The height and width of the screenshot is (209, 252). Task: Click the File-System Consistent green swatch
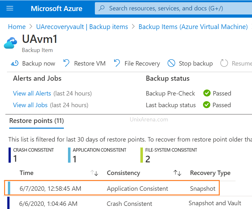tap(142, 155)
